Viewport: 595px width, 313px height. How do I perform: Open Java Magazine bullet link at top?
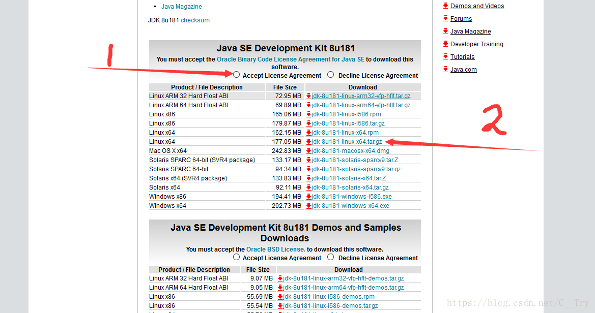pyautogui.click(x=181, y=7)
